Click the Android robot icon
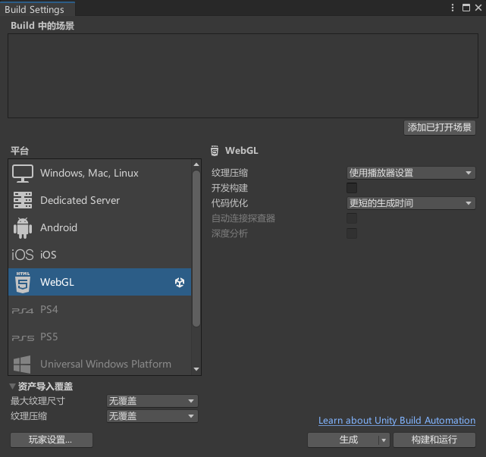Screen dimensions: 486x457 [23, 227]
